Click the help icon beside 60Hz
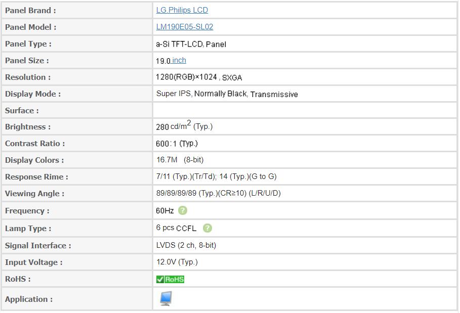Image resolution: width=460 pixels, height=313 pixels. (x=183, y=210)
